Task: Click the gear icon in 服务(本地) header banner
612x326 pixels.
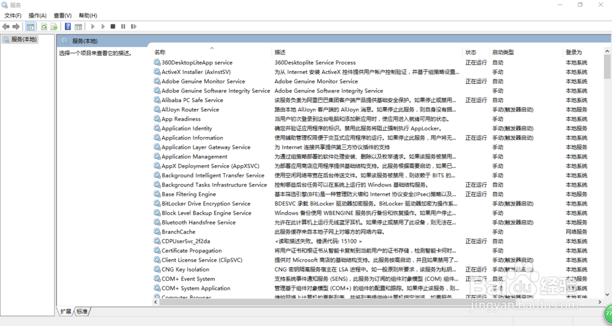Action: click(x=65, y=41)
